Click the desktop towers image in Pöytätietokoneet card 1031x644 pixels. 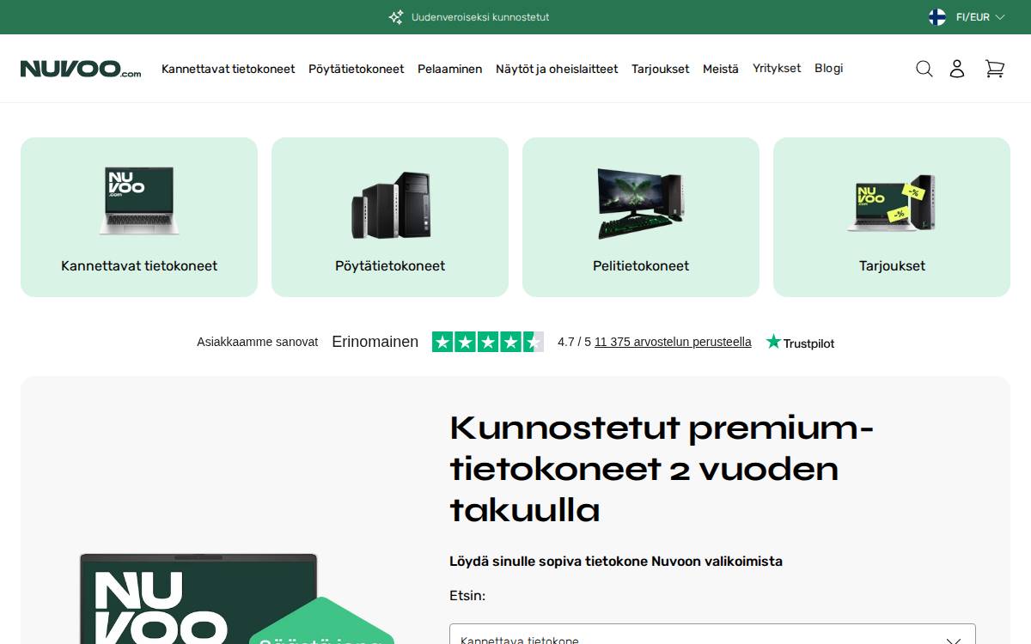tap(391, 205)
